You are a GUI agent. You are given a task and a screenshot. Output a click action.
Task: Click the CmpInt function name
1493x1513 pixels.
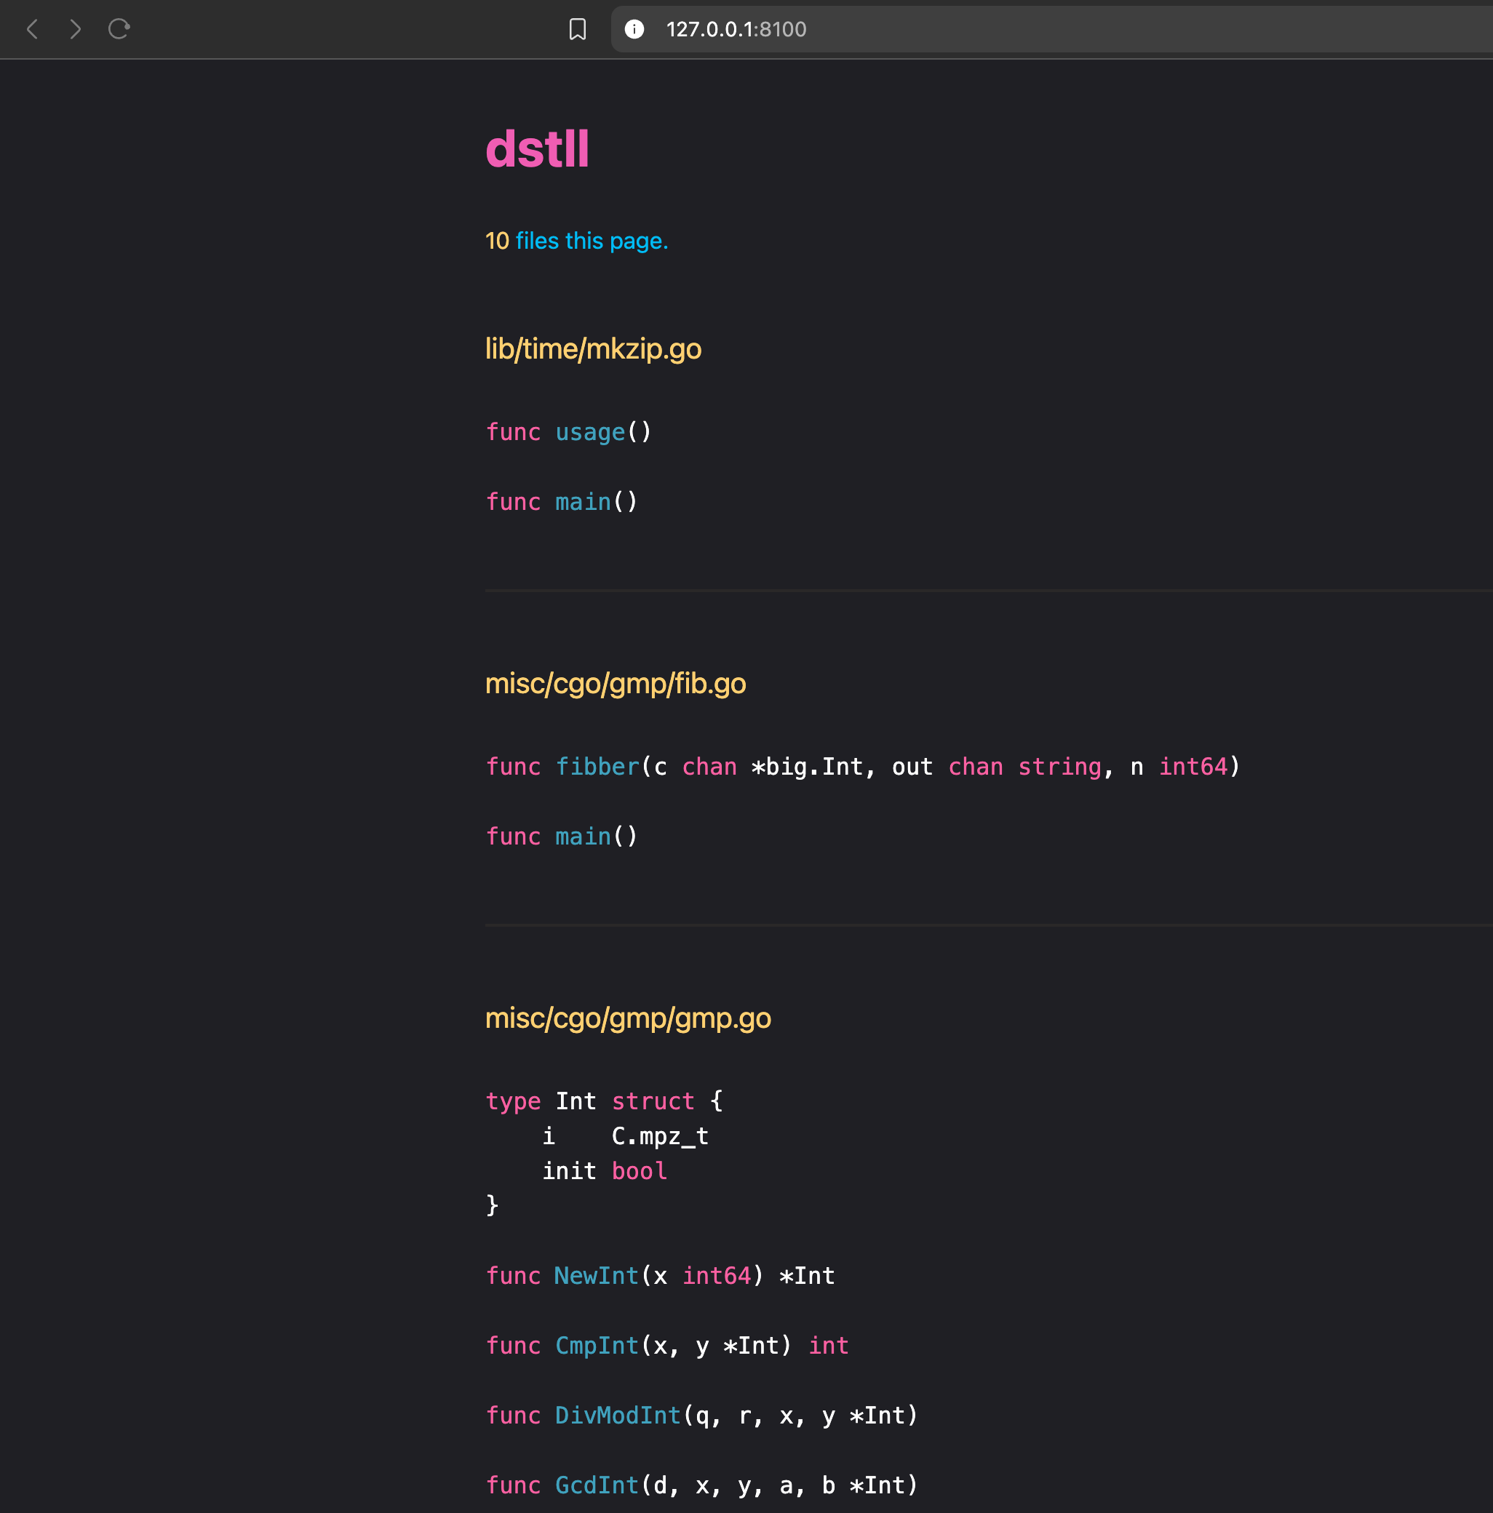596,1346
